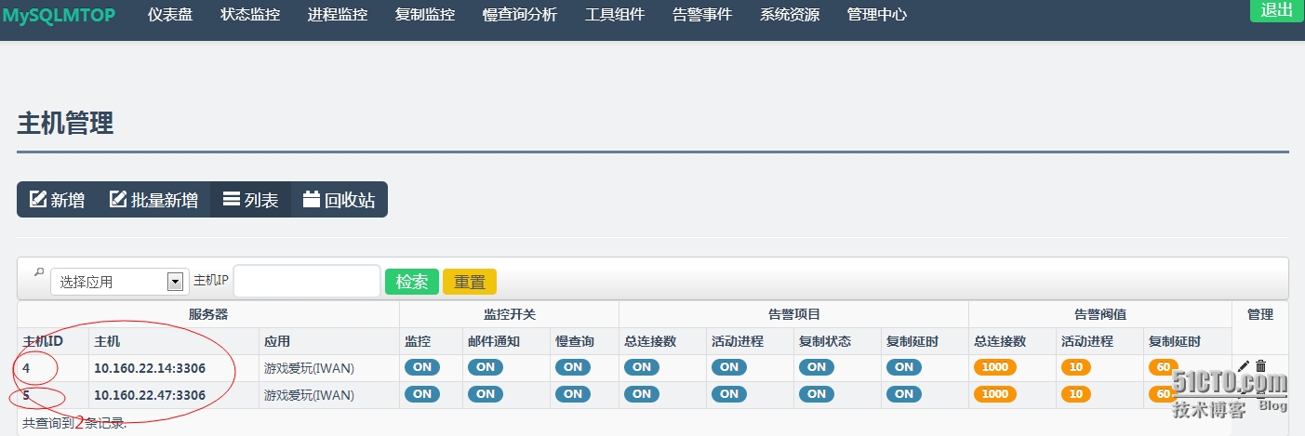1305x436 pixels.
Task: Toggle alarm-item 总连接数 ON badge for host ID 4
Action: coord(642,367)
